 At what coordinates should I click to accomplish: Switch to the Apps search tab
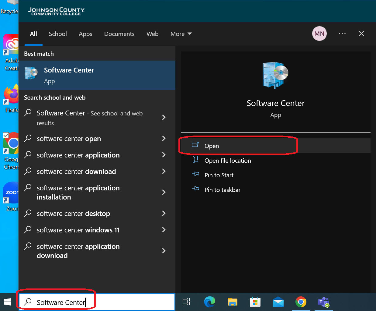pos(85,34)
